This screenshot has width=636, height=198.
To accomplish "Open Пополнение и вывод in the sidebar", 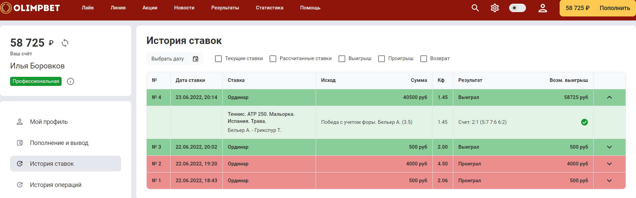I will click(59, 143).
